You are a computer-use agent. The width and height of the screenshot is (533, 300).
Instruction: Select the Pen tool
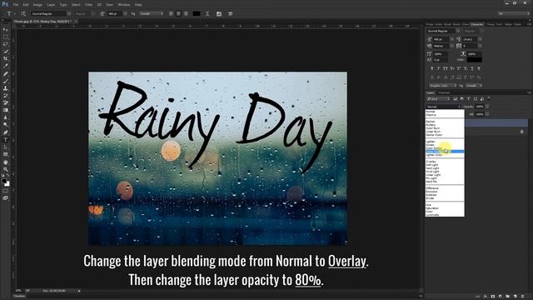click(x=6, y=132)
